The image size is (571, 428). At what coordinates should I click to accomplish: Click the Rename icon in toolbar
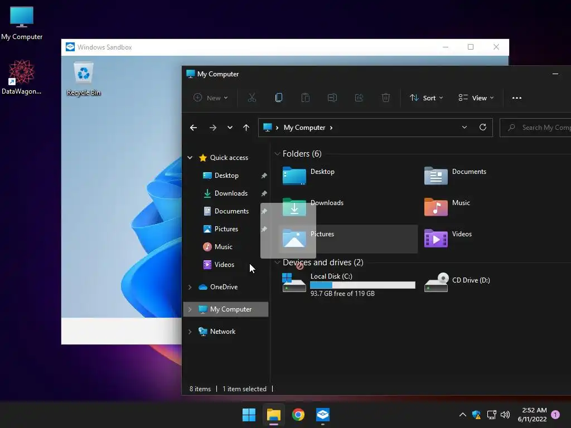332,98
